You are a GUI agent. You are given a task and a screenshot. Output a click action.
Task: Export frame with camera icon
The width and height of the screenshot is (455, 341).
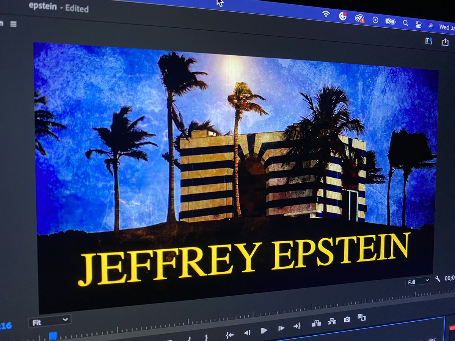347,319
